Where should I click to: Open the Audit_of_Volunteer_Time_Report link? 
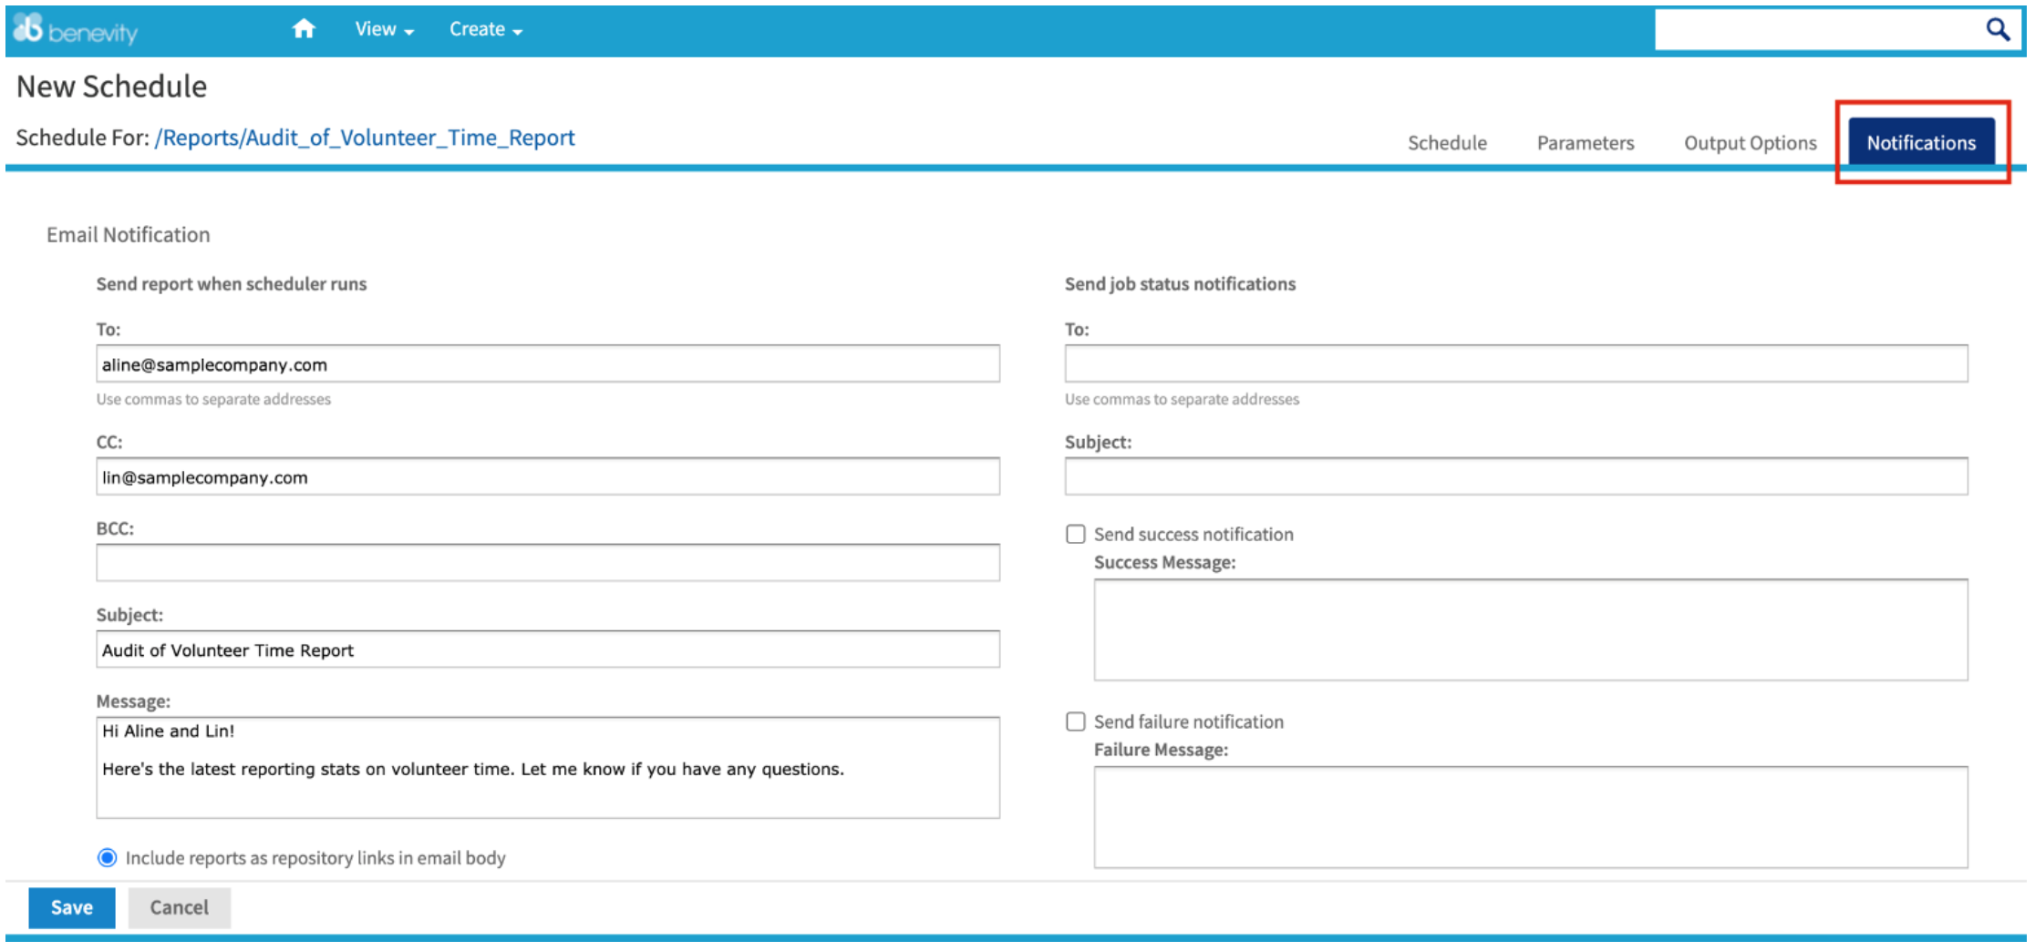365,138
